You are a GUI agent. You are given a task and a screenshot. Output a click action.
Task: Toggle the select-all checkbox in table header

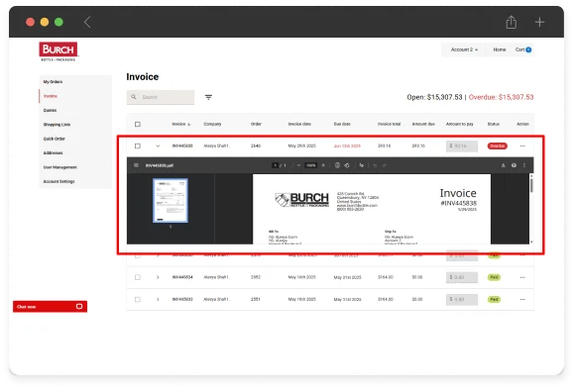(138, 125)
